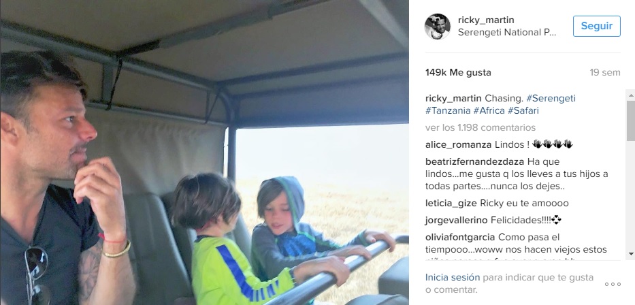Select the #Africa hashtag

pyautogui.click(x=489, y=110)
